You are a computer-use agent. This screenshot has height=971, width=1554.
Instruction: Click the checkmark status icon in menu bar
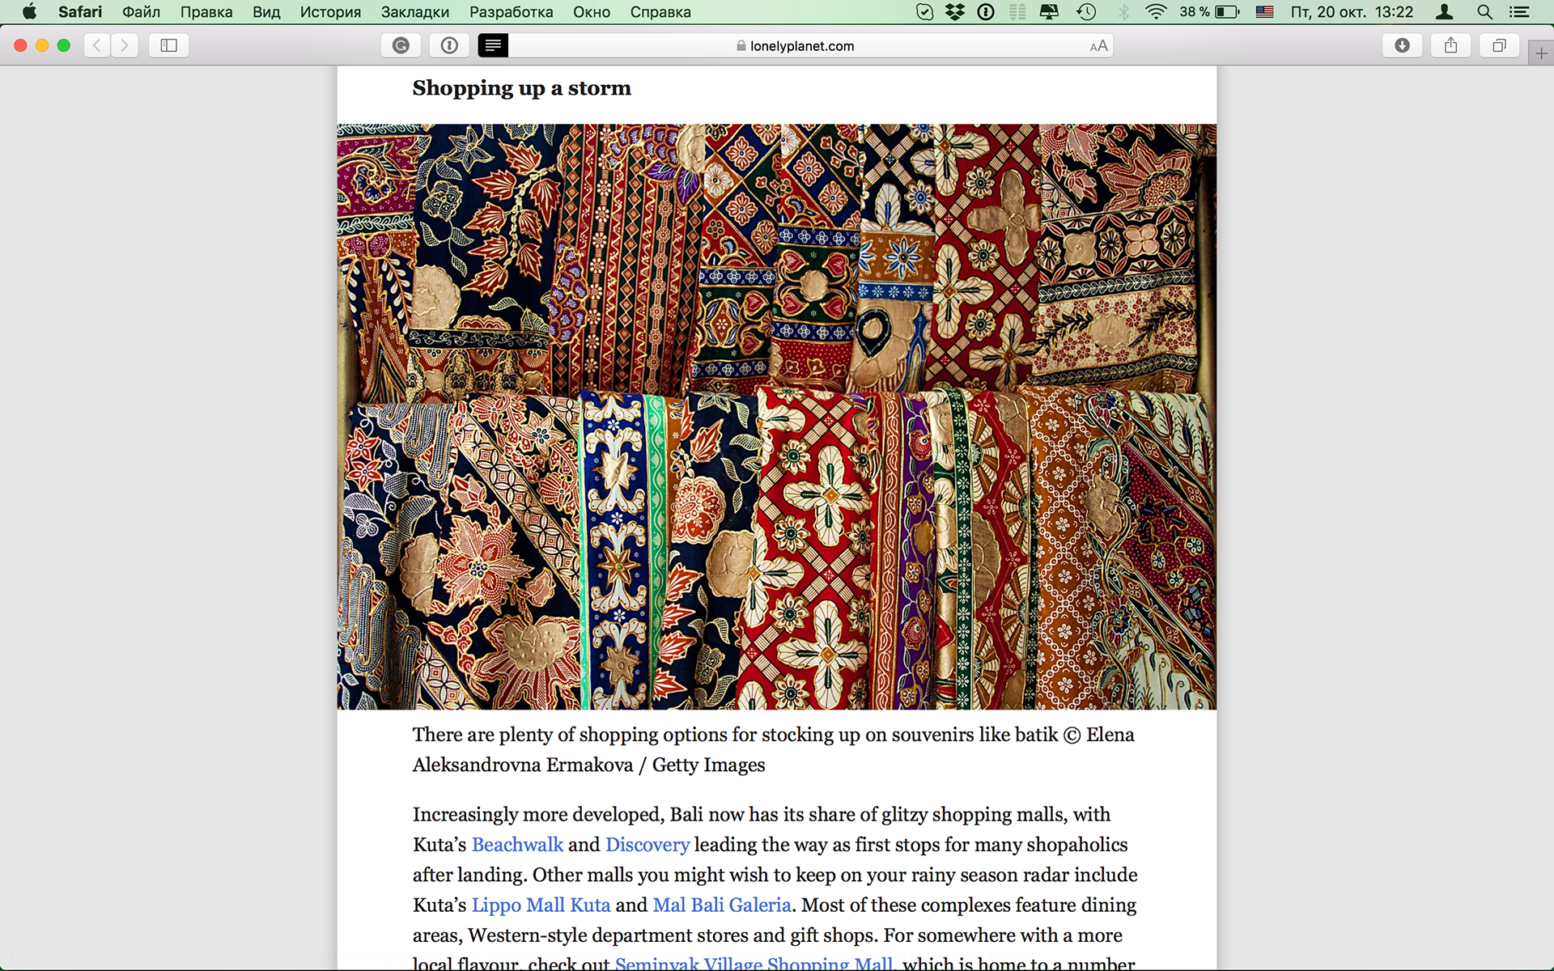pyautogui.click(x=924, y=12)
